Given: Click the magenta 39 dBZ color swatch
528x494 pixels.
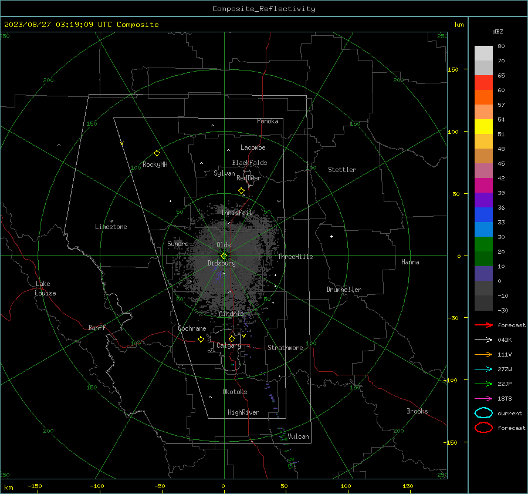Looking at the screenshot, I should [x=483, y=186].
